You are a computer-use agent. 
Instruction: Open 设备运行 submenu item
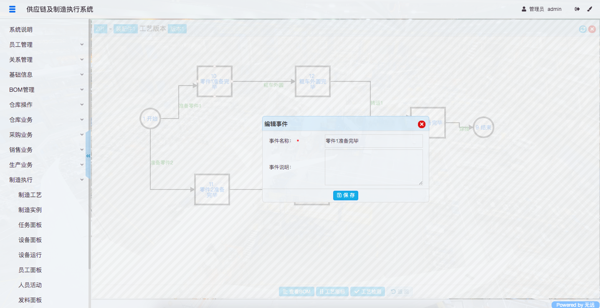30,255
